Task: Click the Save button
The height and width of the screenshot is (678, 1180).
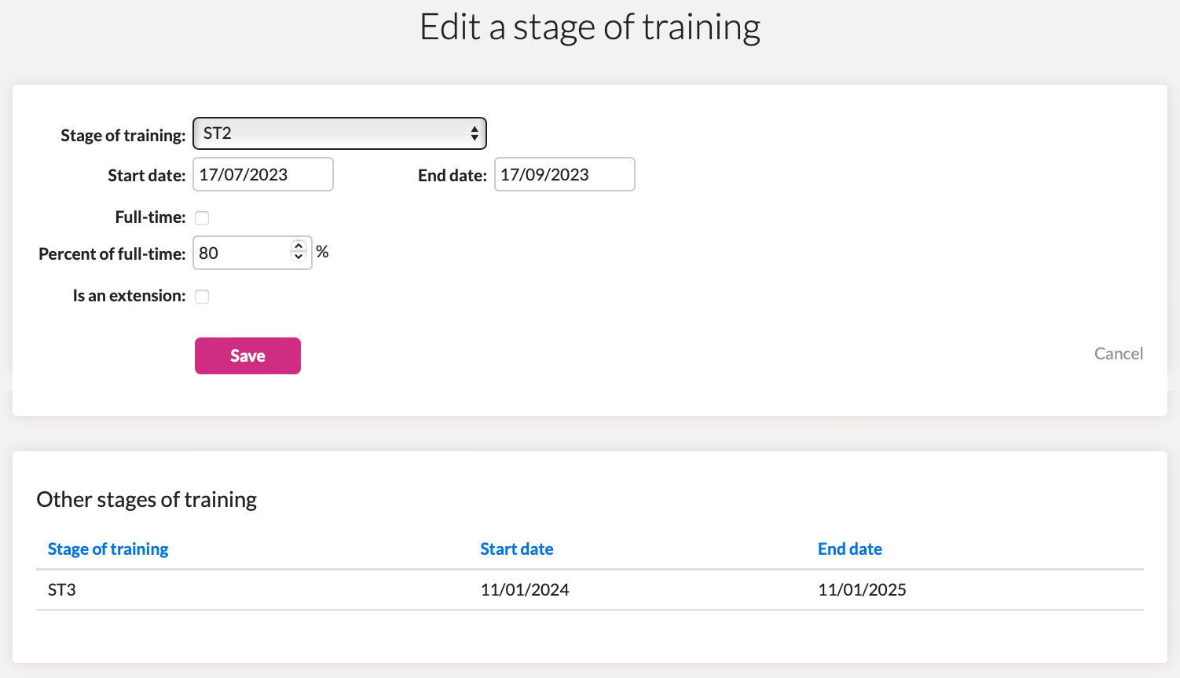Action: (247, 355)
